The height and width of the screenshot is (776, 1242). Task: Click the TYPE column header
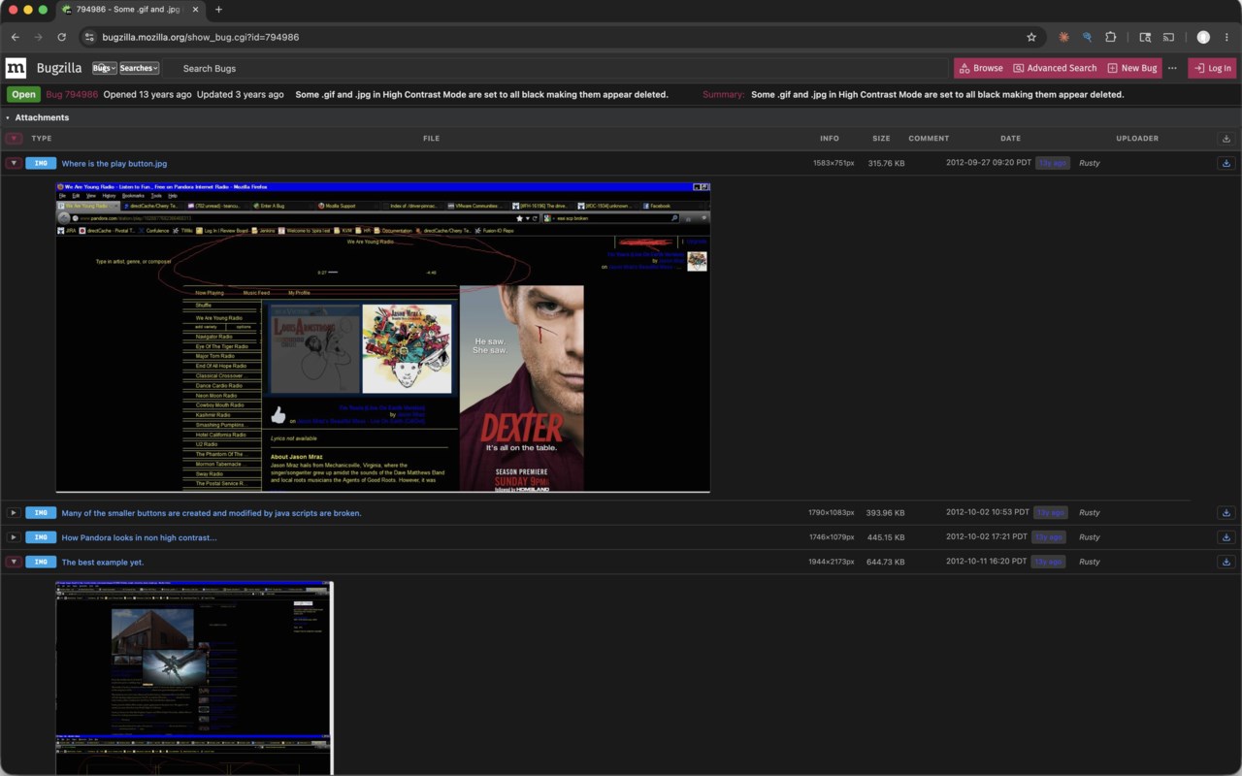(x=42, y=139)
